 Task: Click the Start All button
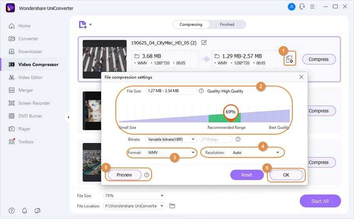[x=320, y=201]
